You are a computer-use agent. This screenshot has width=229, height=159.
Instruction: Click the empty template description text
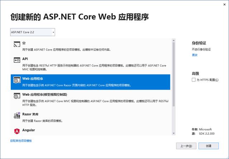pos(67,50)
